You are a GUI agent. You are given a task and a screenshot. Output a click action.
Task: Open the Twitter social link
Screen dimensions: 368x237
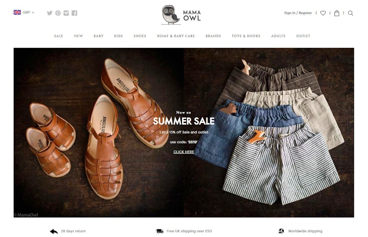click(50, 13)
